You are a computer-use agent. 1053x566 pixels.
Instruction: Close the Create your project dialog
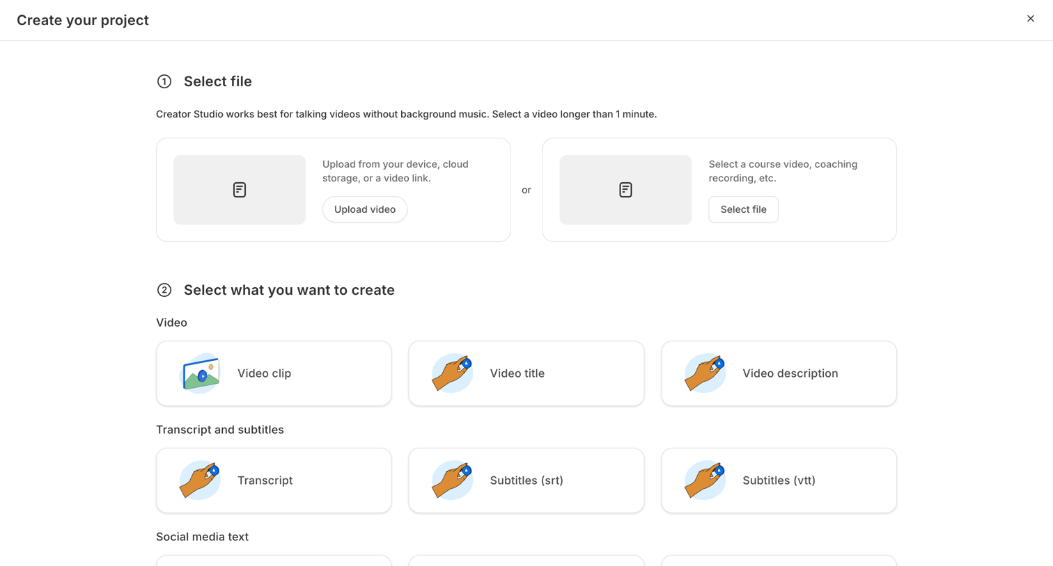pyautogui.click(x=1030, y=19)
